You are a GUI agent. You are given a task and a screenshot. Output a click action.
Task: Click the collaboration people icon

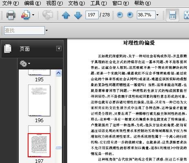pos(26,15)
